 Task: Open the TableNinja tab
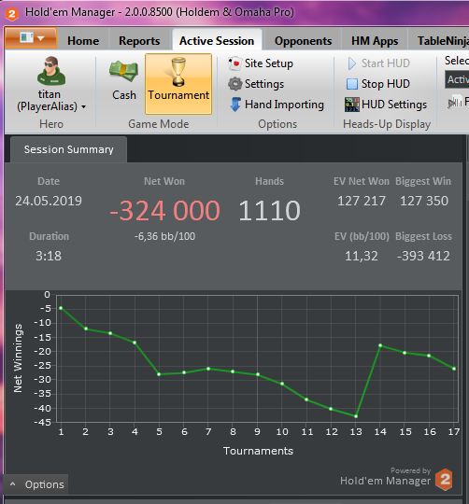pyautogui.click(x=443, y=41)
